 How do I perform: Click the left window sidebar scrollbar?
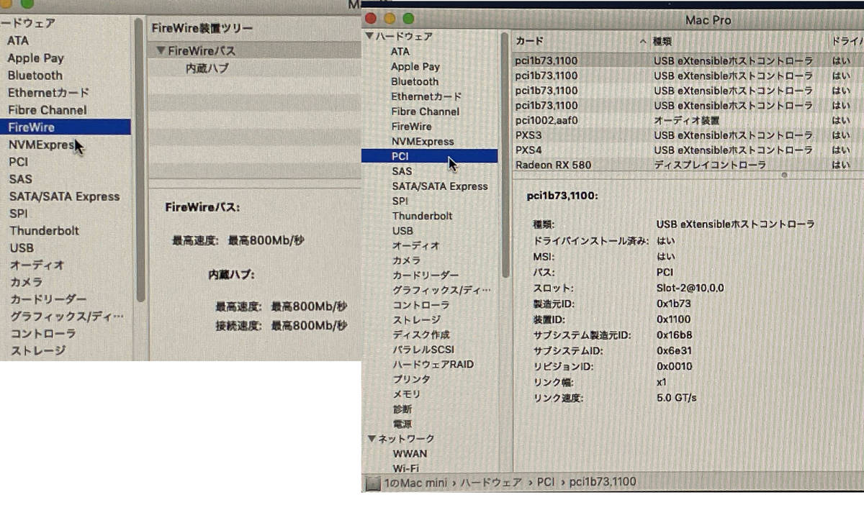pyautogui.click(x=139, y=158)
